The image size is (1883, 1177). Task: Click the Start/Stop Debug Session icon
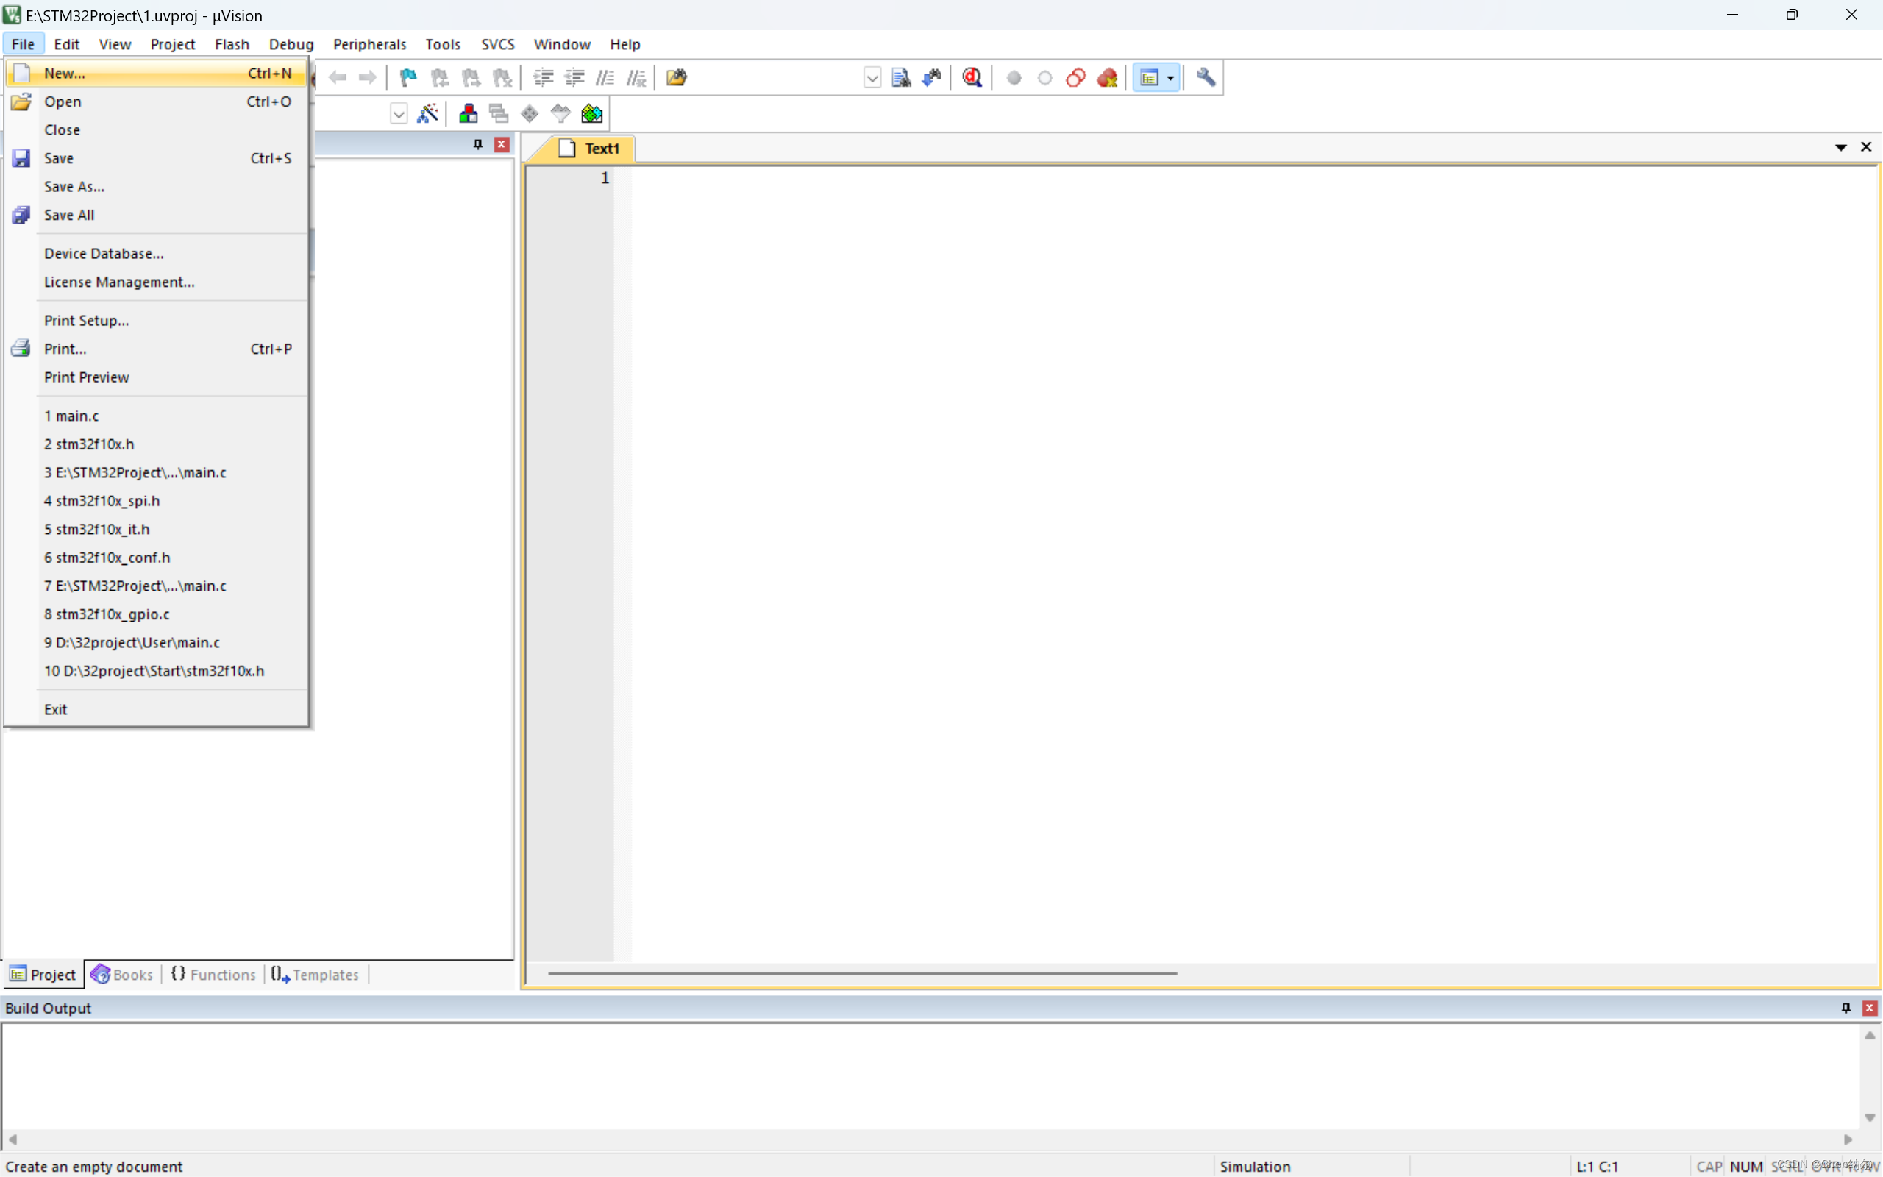[x=972, y=77]
